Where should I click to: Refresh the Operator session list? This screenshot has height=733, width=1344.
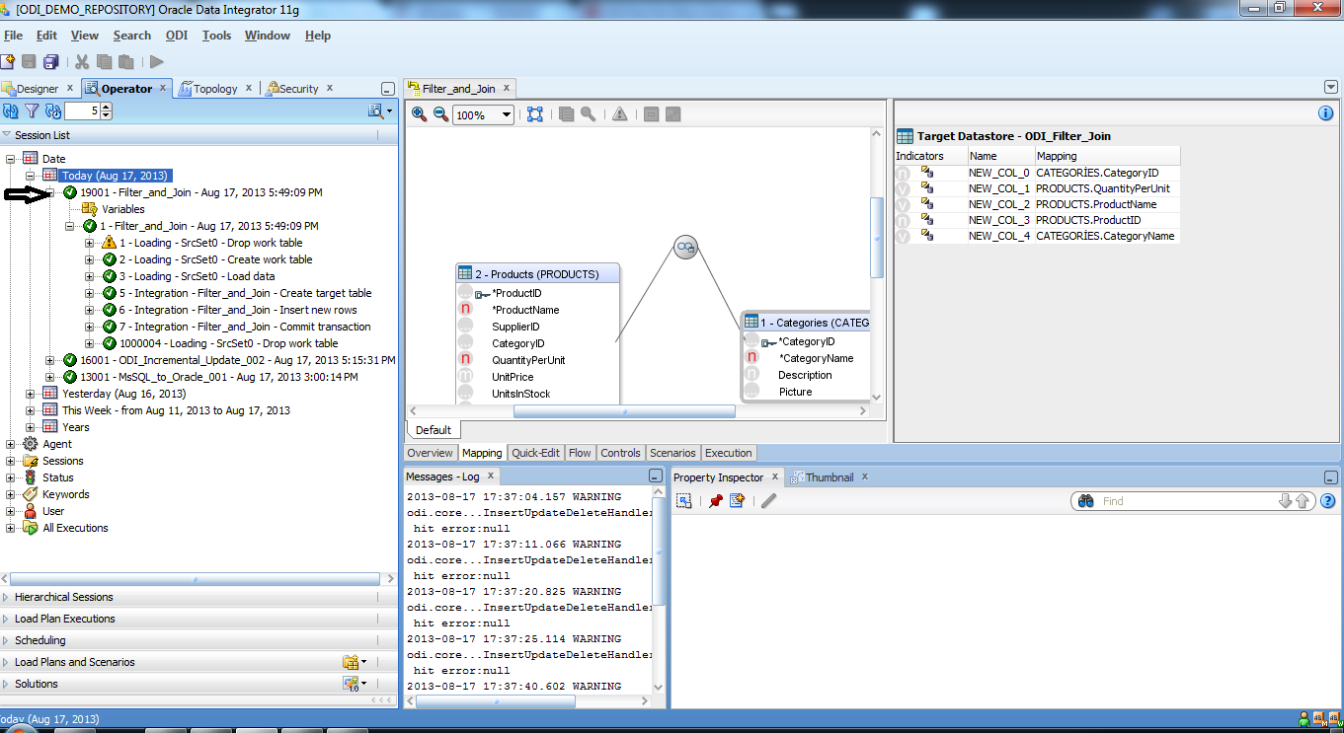pos(11,111)
